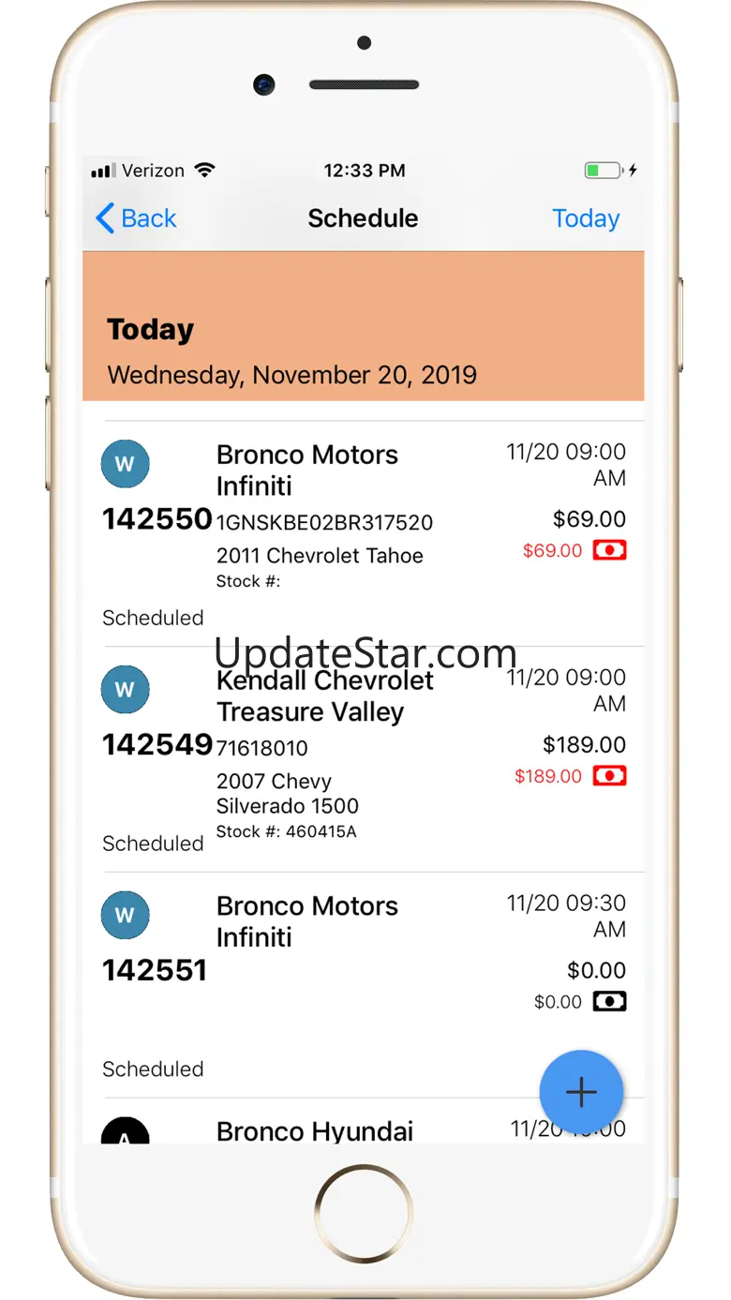Open the Kendall Chevrolet Treasure Valley appointment
731x1300 pixels.
[324, 695]
